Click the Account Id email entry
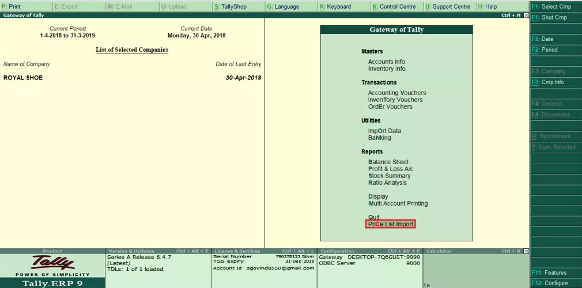Viewport: 582px width, 288px height. pyautogui.click(x=264, y=268)
